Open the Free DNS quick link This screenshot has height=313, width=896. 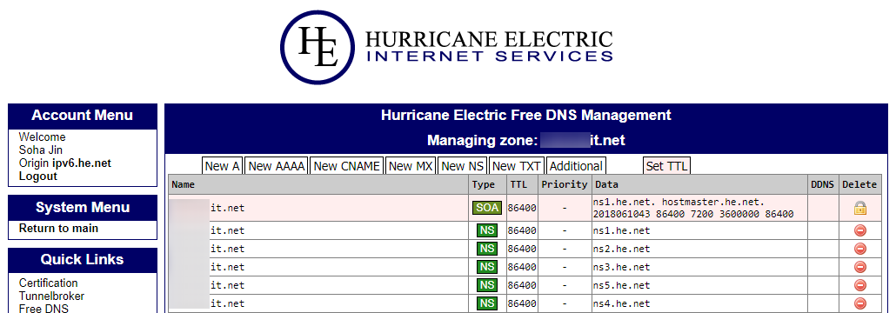[43, 309]
